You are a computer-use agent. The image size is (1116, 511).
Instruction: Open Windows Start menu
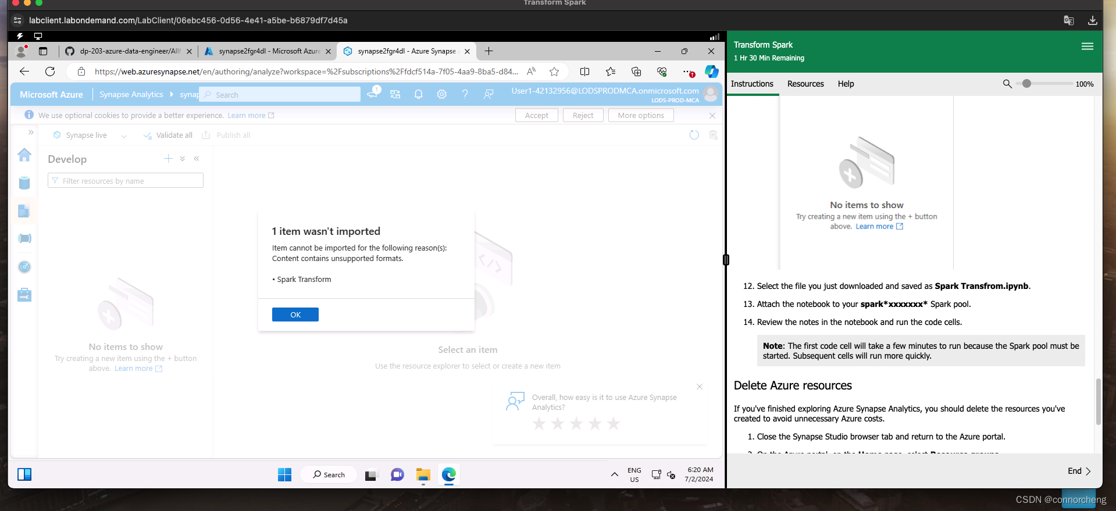(284, 475)
